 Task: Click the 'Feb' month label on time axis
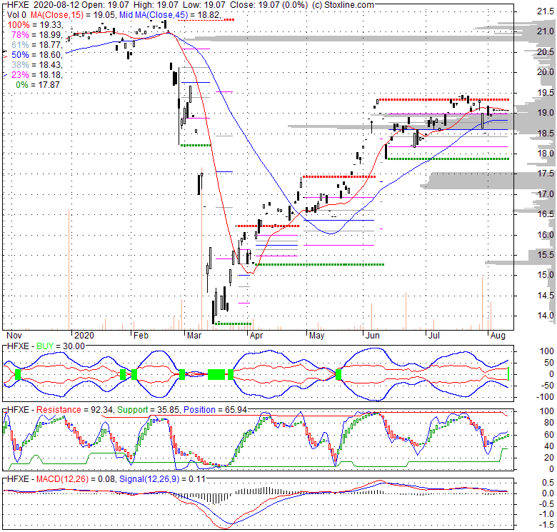(141, 336)
